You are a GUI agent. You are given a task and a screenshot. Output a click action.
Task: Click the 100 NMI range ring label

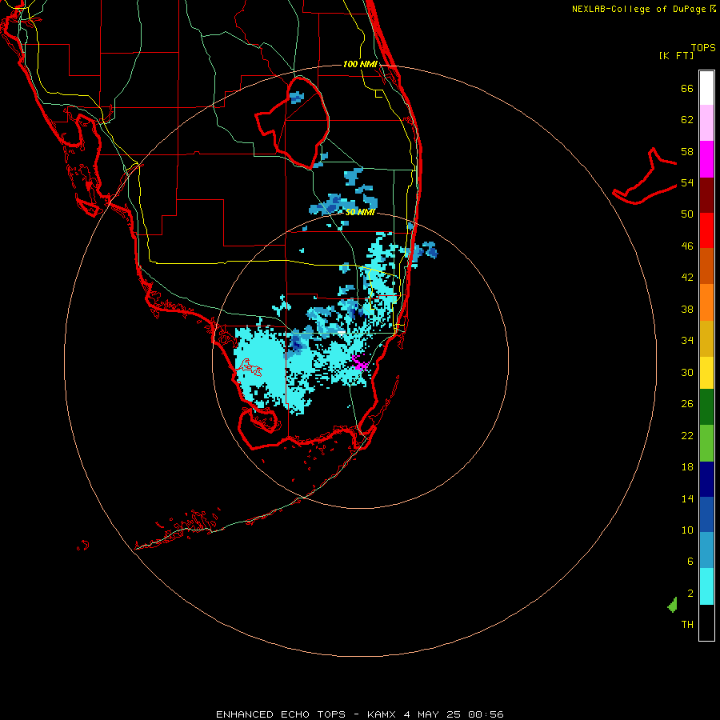pyautogui.click(x=360, y=64)
